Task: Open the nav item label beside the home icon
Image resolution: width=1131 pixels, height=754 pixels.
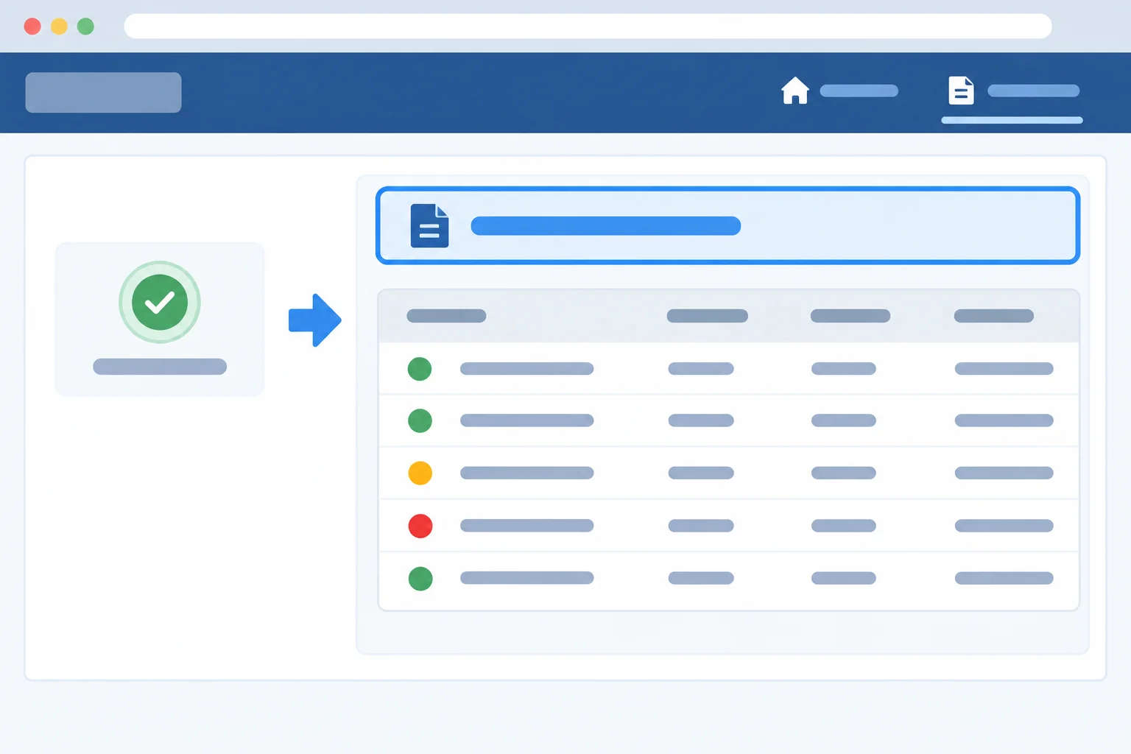Action: (x=859, y=91)
